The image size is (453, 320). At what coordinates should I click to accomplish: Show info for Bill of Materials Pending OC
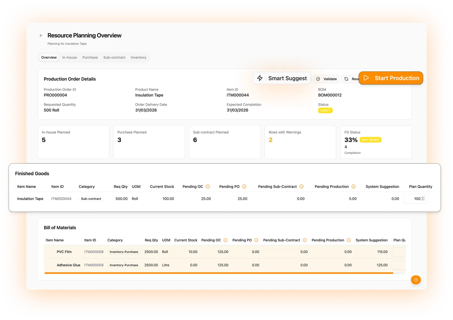point(226,240)
